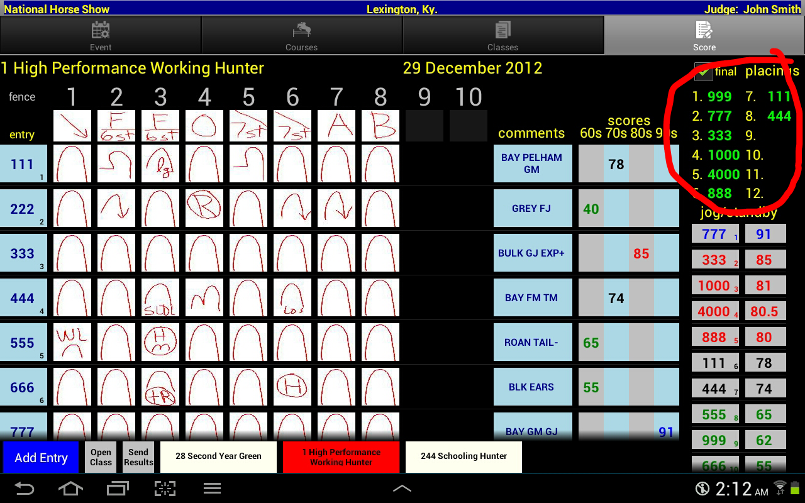This screenshot has width=805, height=503.
Task: Open the Event tab calendar icon
Action: coord(101,30)
